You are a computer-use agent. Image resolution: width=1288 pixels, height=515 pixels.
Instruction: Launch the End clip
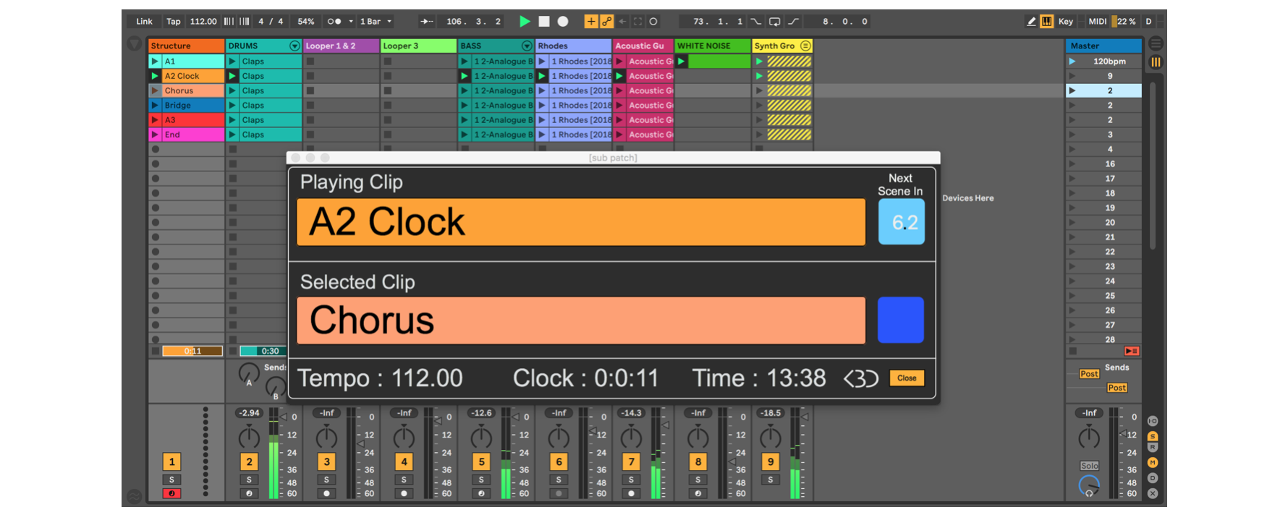tap(155, 135)
